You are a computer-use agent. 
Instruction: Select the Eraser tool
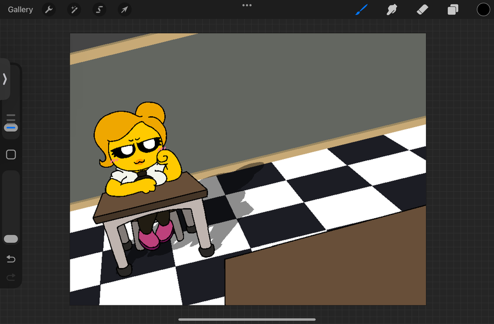click(x=422, y=10)
